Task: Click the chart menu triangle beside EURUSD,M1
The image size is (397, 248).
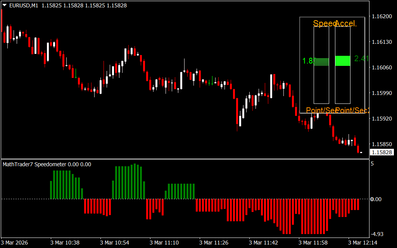Action: pyautogui.click(x=5, y=6)
